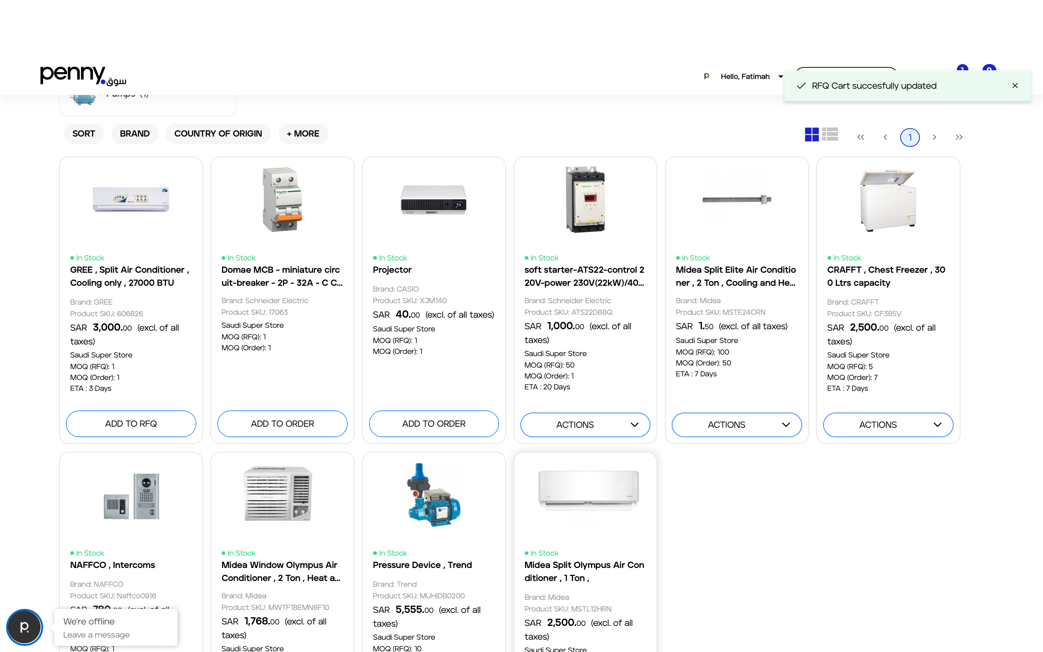Click Leave a message in chat popup
Image resolution: width=1043 pixels, height=652 pixels.
[x=96, y=635]
